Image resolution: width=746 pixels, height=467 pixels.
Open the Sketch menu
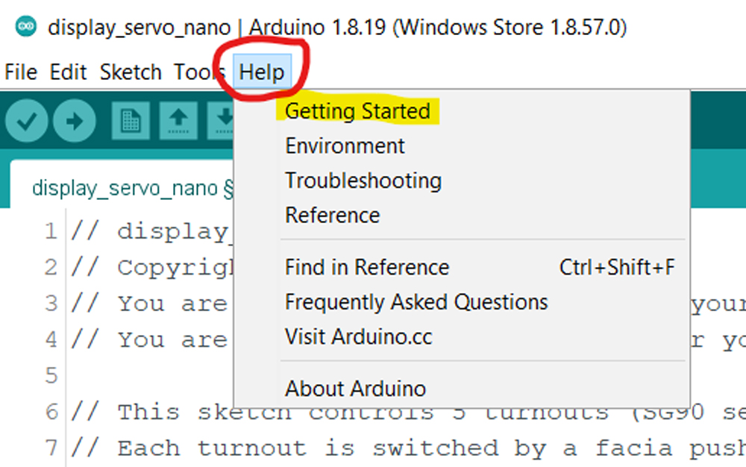131,72
